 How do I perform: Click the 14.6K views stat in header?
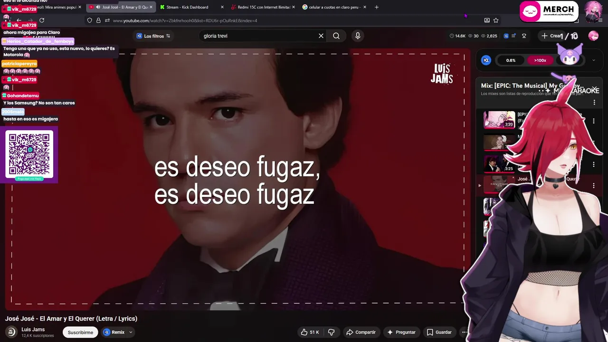click(458, 36)
